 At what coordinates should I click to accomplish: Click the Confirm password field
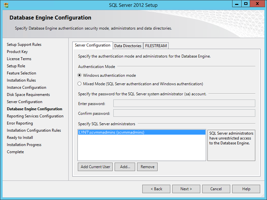[184, 113]
